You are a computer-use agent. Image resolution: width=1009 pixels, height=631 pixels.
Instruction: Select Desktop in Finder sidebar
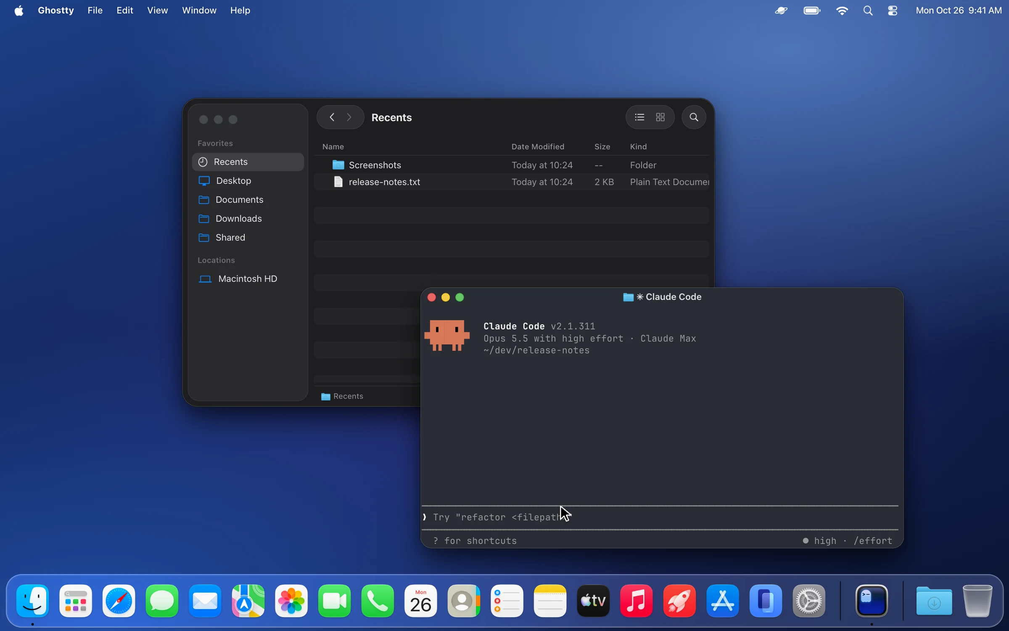pyautogui.click(x=248, y=181)
